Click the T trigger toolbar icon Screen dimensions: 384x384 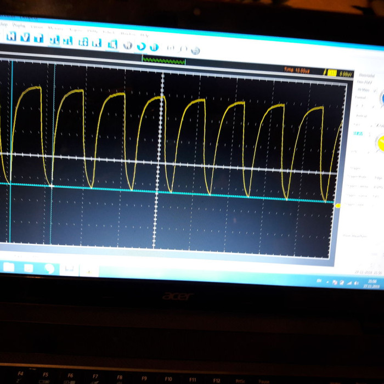(x=39, y=39)
